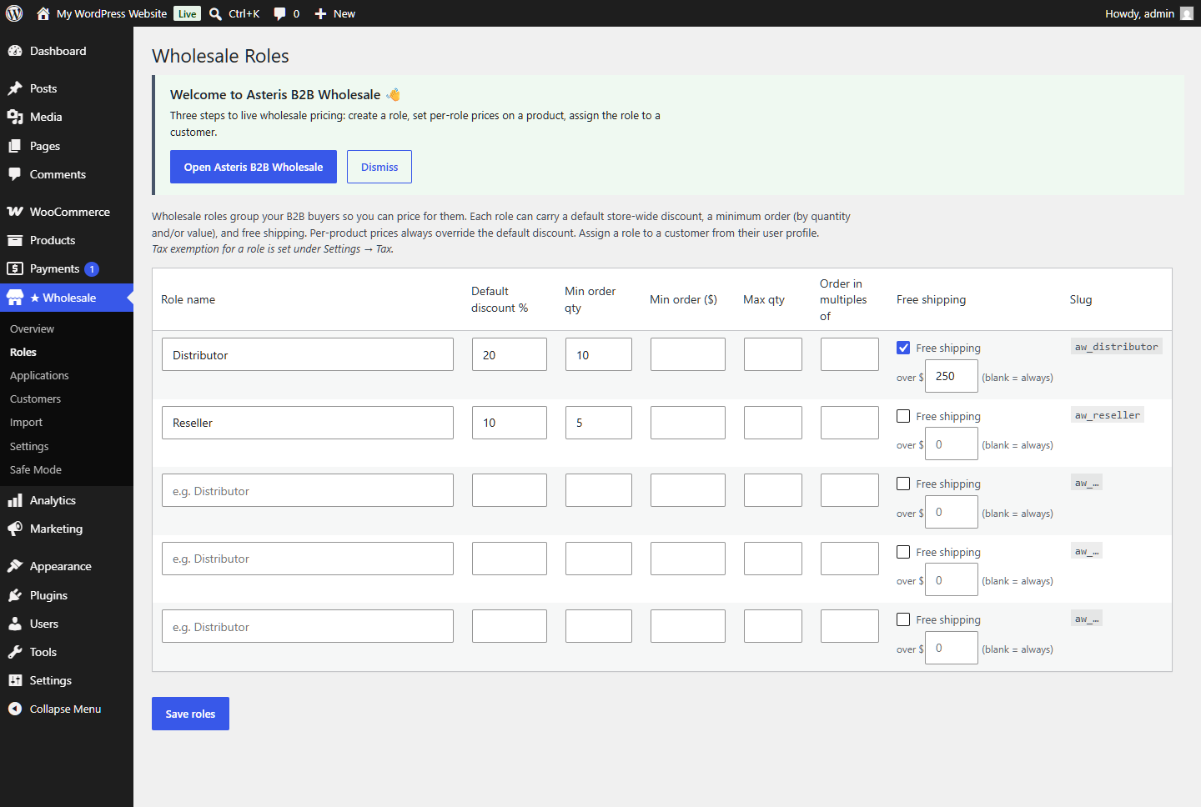
Task: Click Distributor default discount field showing 20
Action: pos(510,354)
